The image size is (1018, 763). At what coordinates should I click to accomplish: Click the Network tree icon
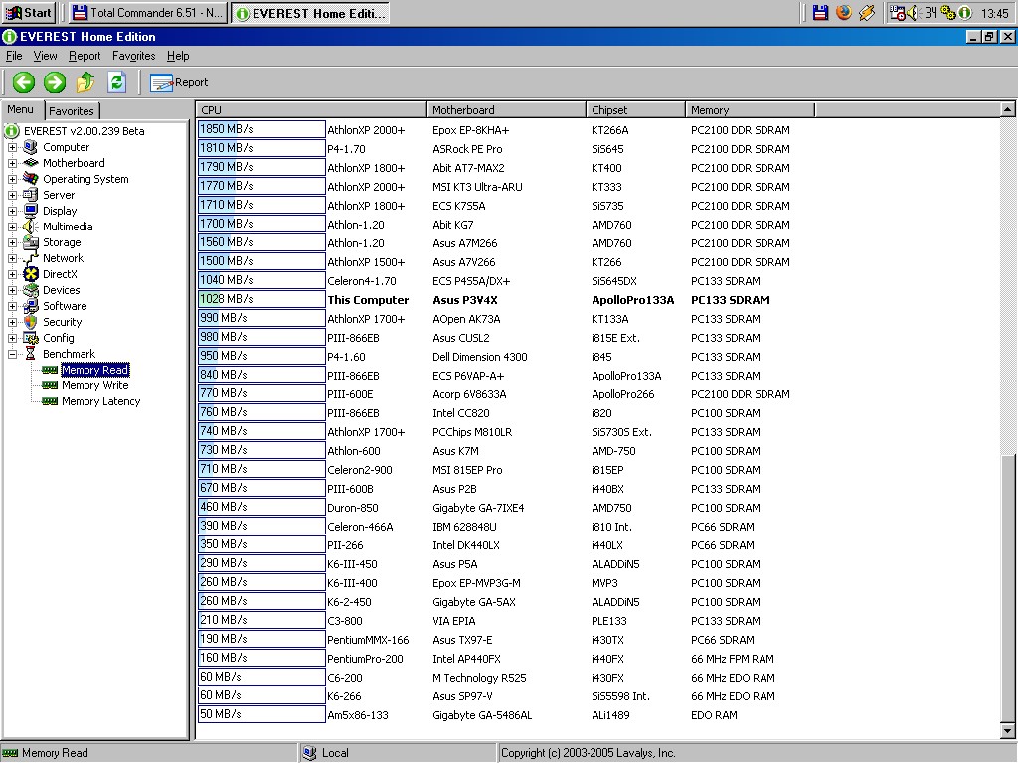(x=31, y=258)
